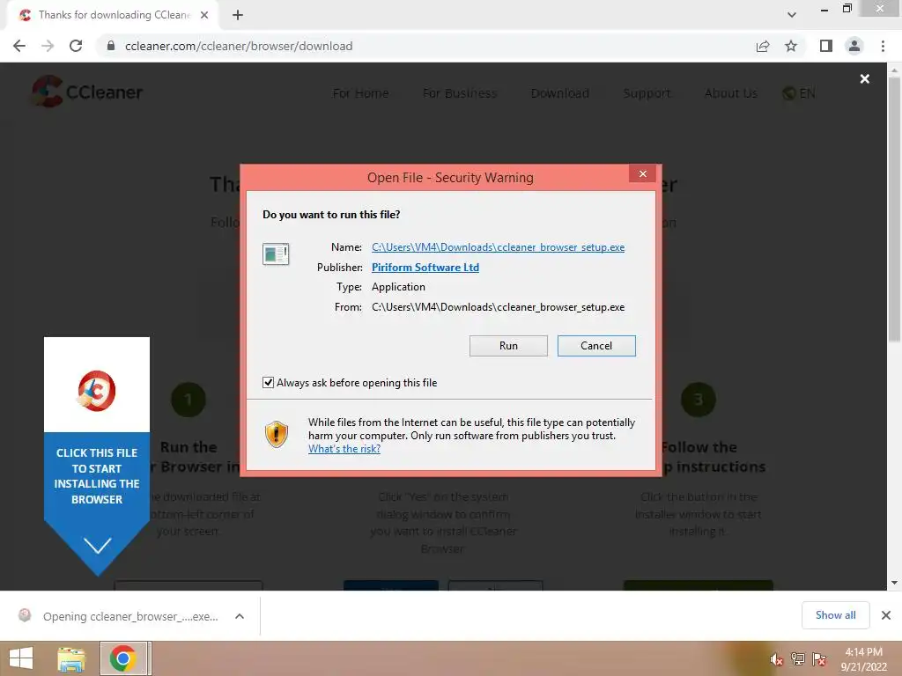Open Chrome three-dot menu

click(x=883, y=46)
